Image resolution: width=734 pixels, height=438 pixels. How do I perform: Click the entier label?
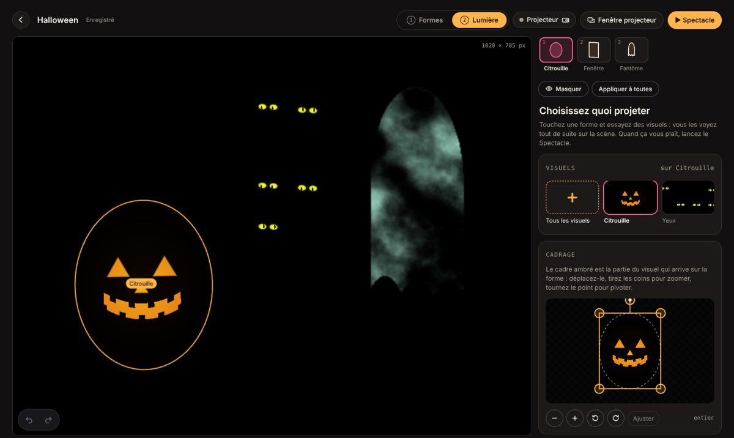click(703, 418)
